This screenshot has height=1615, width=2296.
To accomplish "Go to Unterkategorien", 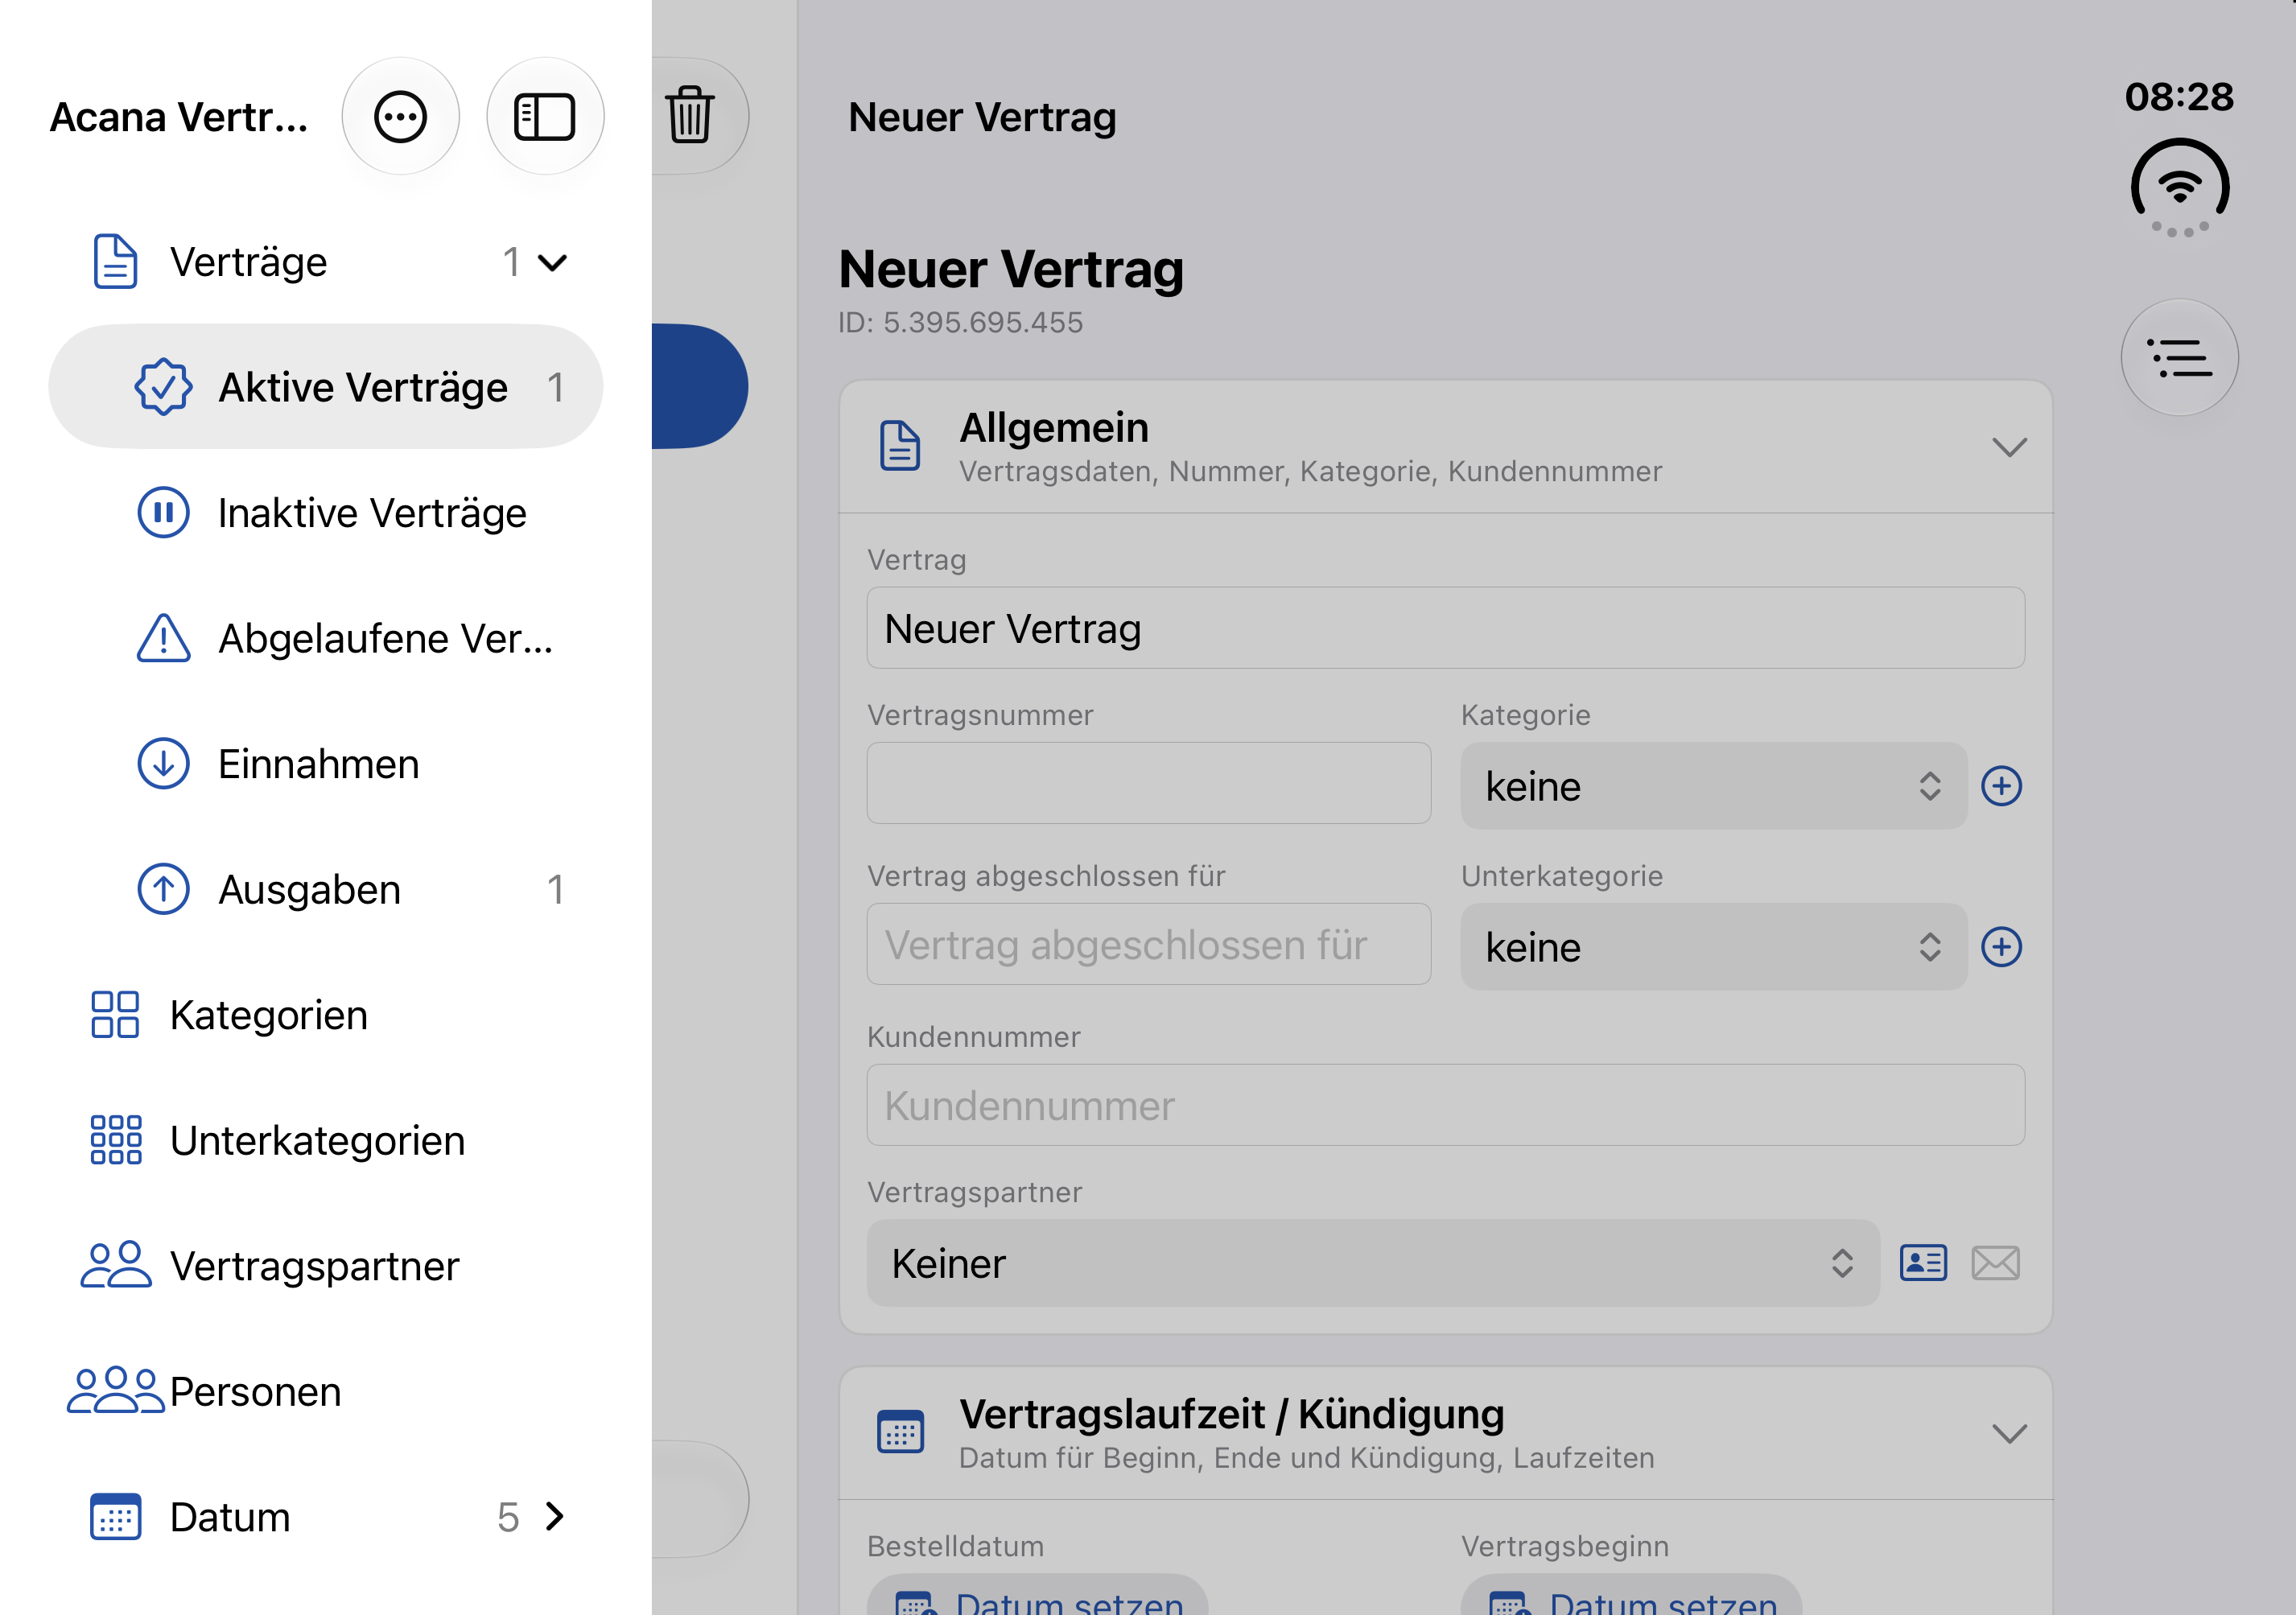I will pos(326,1140).
